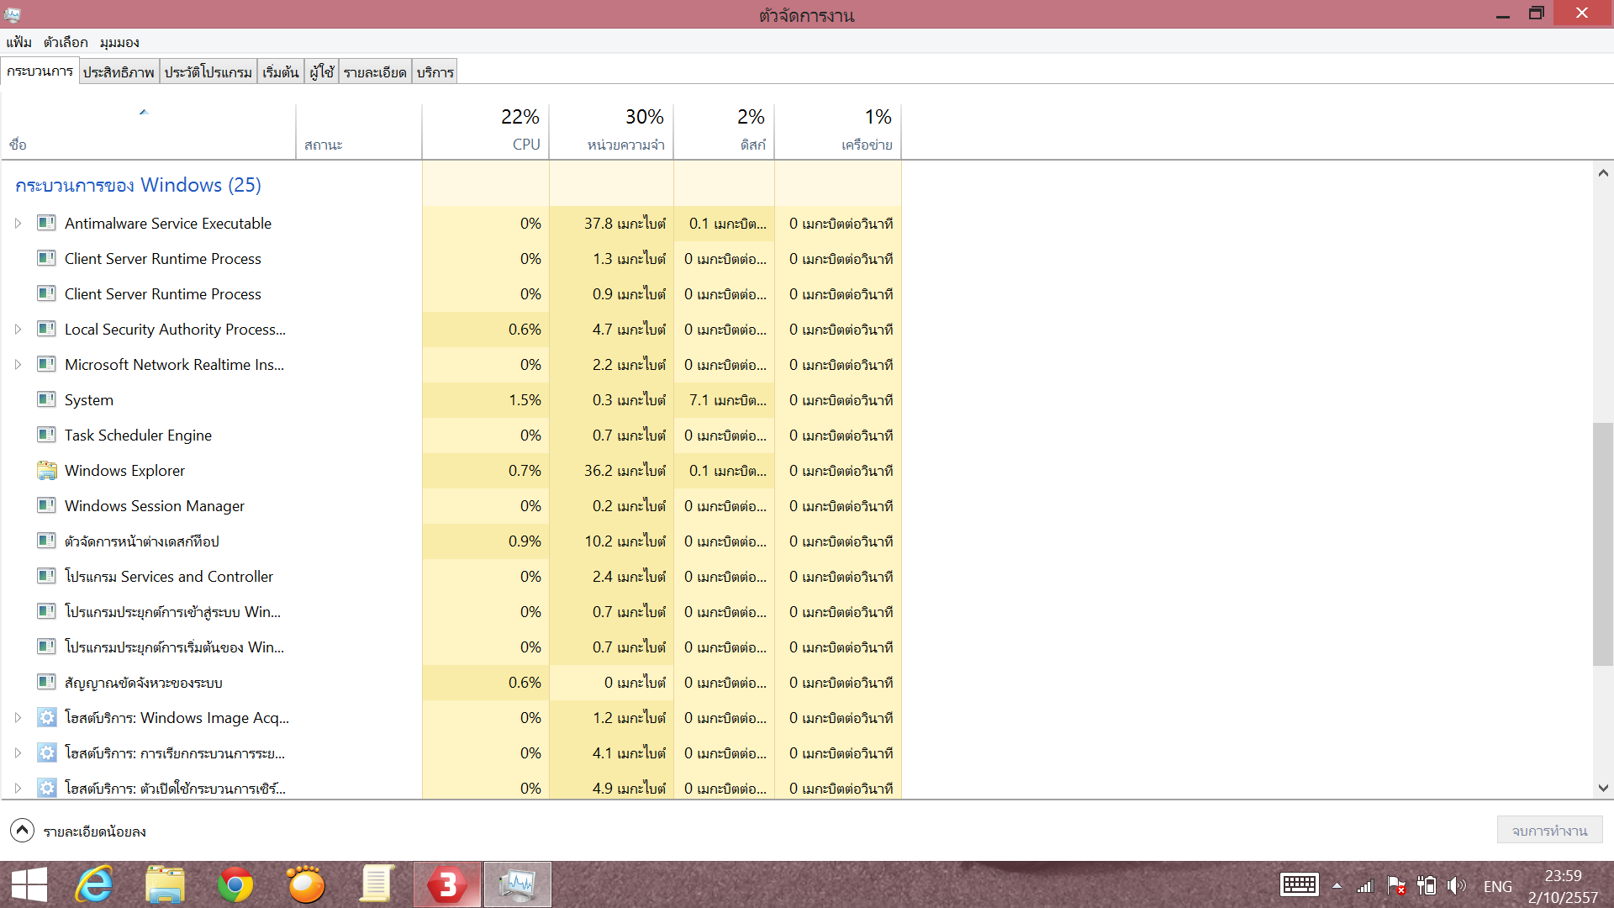The width and height of the screenshot is (1614, 908).
Task: Click the Windows Explorer folder icon in list
Action: click(x=46, y=470)
